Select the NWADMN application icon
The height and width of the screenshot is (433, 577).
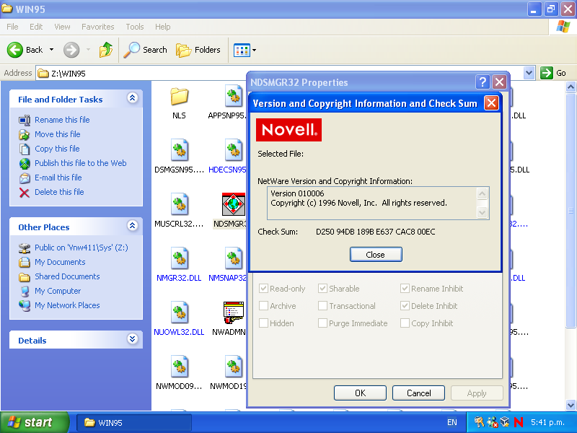pyautogui.click(x=233, y=312)
